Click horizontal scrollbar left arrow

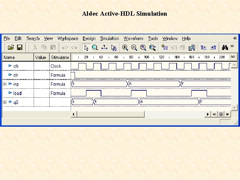pos(74,114)
